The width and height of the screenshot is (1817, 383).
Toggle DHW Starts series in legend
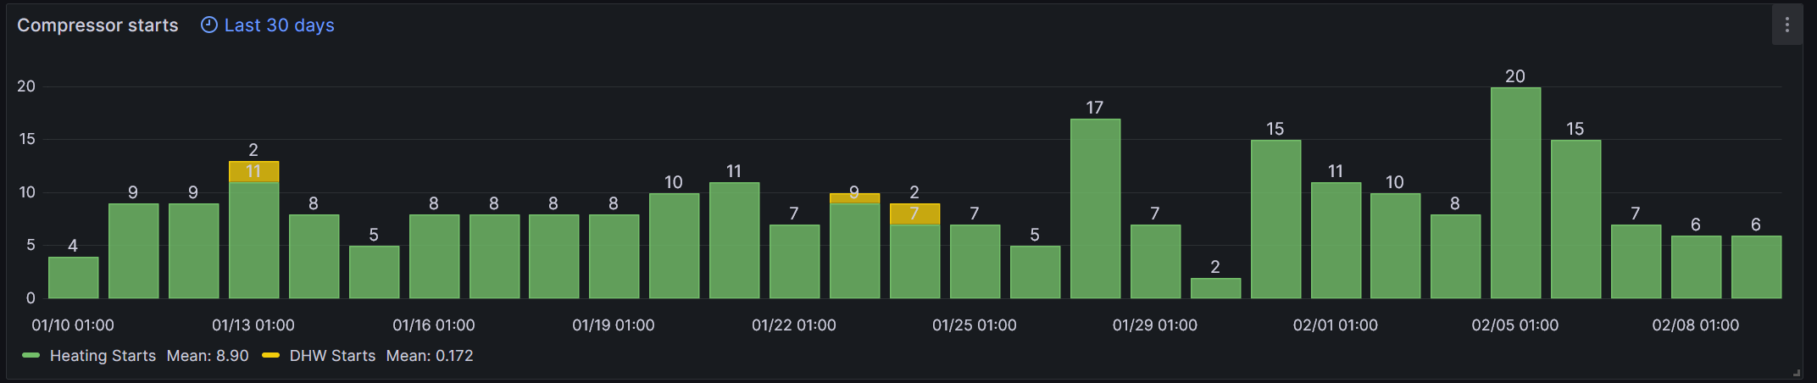pyautogui.click(x=332, y=356)
